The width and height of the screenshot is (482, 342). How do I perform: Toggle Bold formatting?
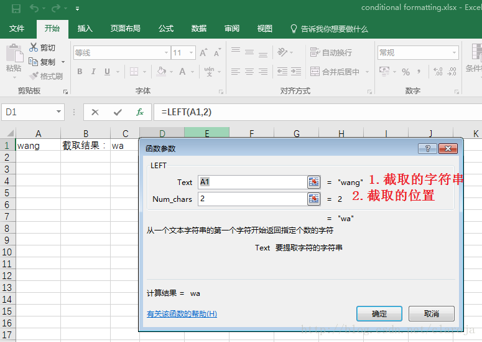[80, 72]
